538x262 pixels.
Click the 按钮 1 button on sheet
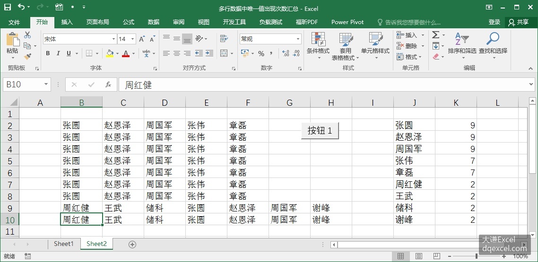tap(320, 130)
